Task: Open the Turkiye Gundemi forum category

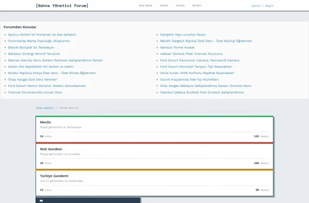Action: pyautogui.click(x=54, y=176)
